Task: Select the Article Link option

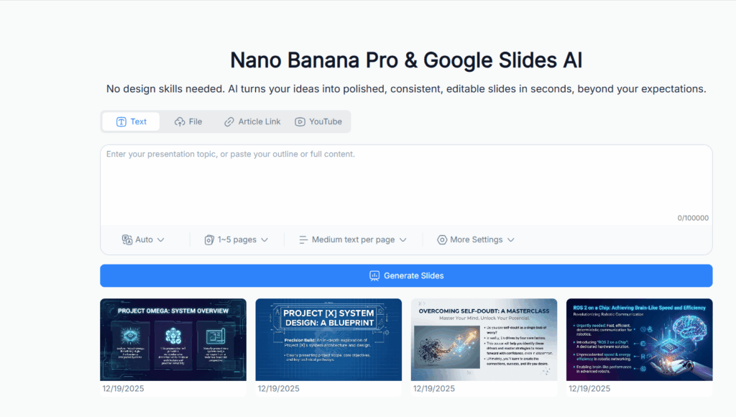Action: click(252, 122)
